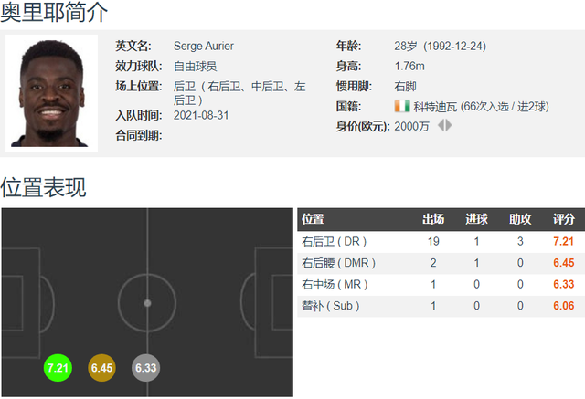
Task: Click Serge Aurier's portrait photo
Action: click(x=51, y=93)
